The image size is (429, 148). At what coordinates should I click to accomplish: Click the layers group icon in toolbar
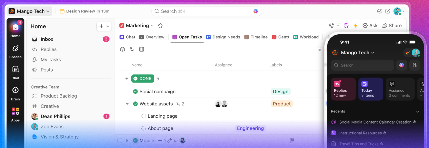[x=123, y=49]
